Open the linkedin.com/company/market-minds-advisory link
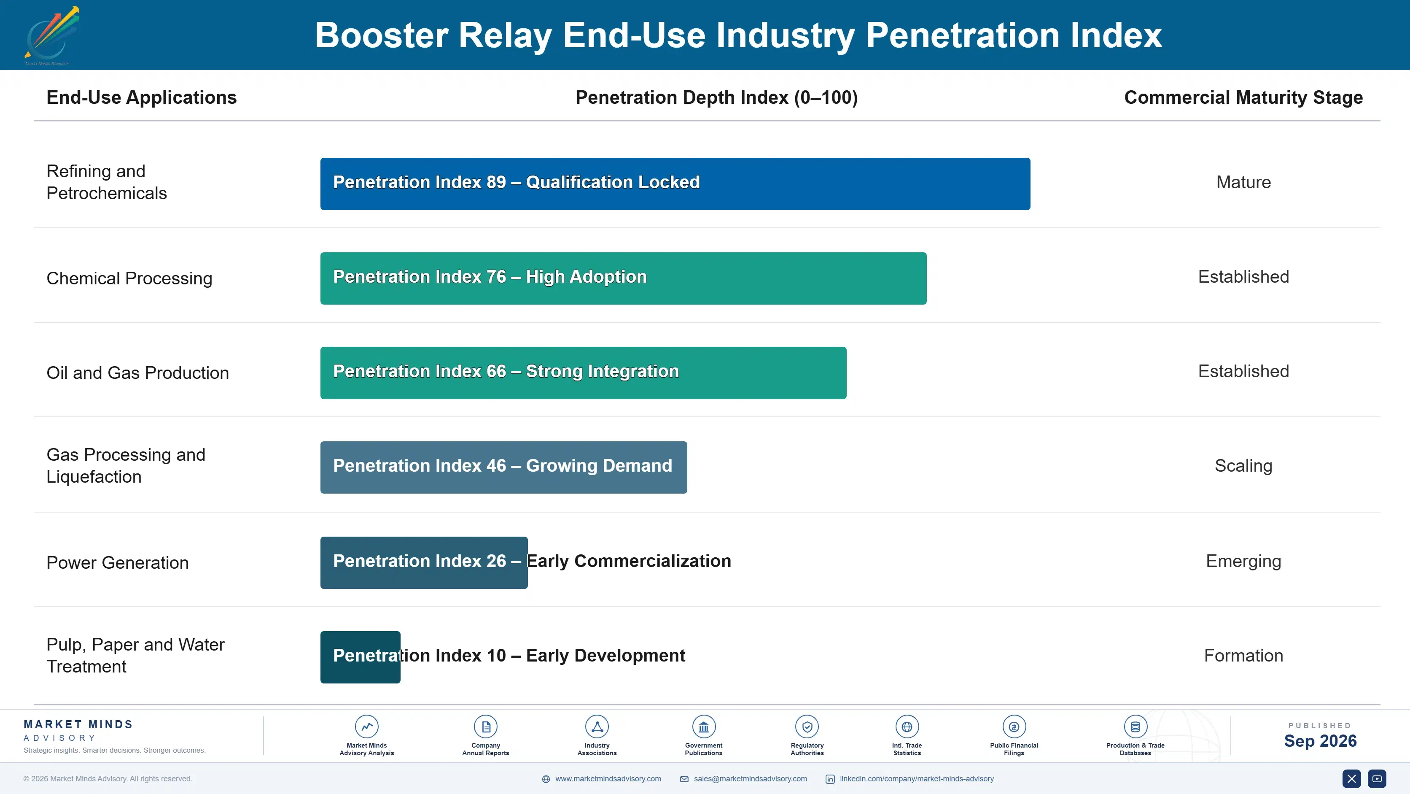This screenshot has height=794, width=1410. pyautogui.click(x=917, y=779)
